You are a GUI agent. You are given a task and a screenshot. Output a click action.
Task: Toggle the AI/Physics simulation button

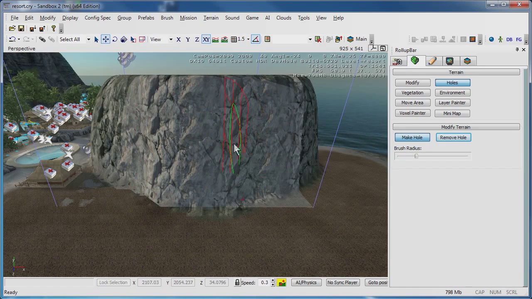pyautogui.click(x=306, y=283)
